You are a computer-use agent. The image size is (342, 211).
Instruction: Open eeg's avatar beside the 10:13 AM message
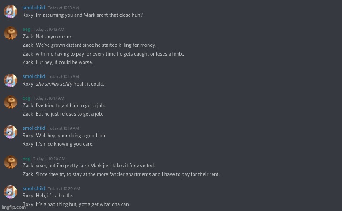pyautogui.click(x=11, y=33)
